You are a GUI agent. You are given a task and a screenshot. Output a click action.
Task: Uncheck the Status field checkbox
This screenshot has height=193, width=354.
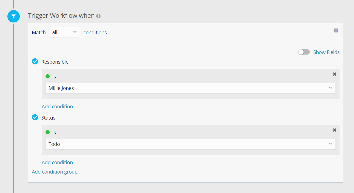point(35,117)
